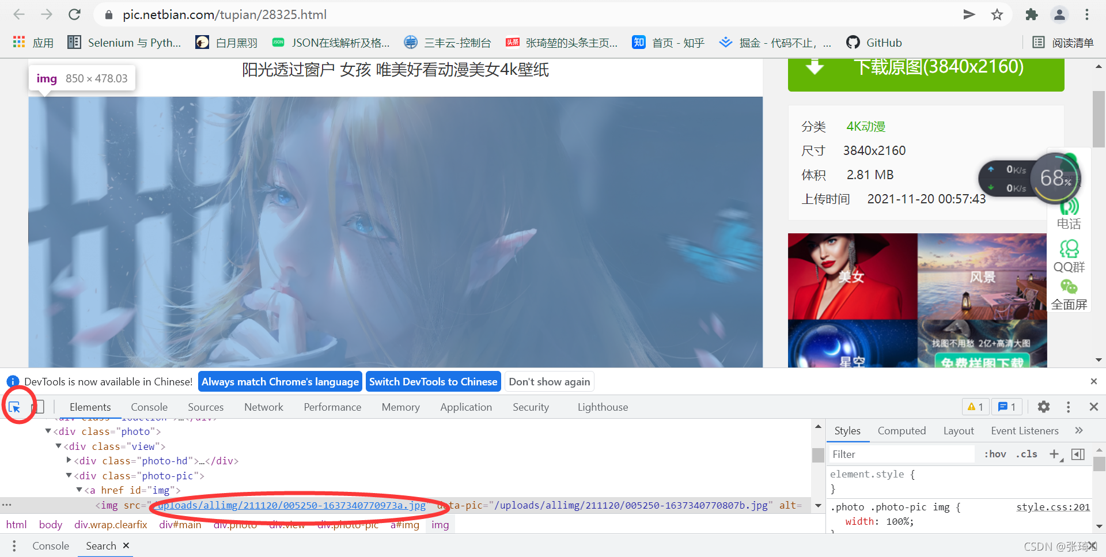
Task: Collapse the div class="photo" node
Action: pyautogui.click(x=48, y=431)
